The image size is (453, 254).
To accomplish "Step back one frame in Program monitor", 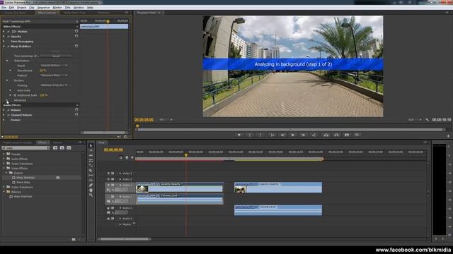I will coord(282,135).
